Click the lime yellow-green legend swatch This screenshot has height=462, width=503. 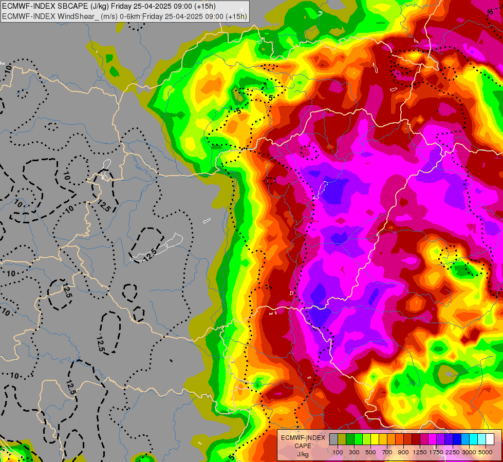[x=366, y=439]
